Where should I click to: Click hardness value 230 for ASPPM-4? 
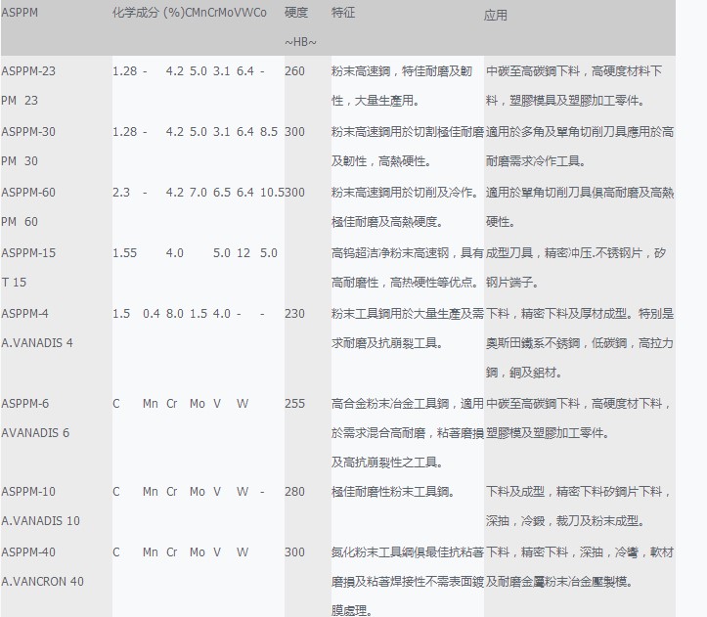pos(294,314)
